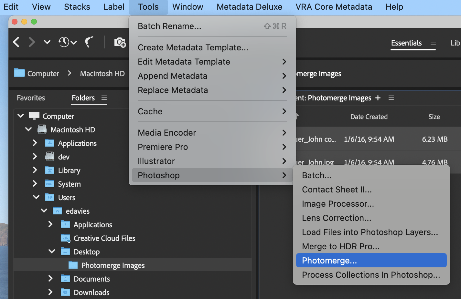The width and height of the screenshot is (461, 299).
Task: Click the dev drive icon in tree
Action: click(50, 156)
